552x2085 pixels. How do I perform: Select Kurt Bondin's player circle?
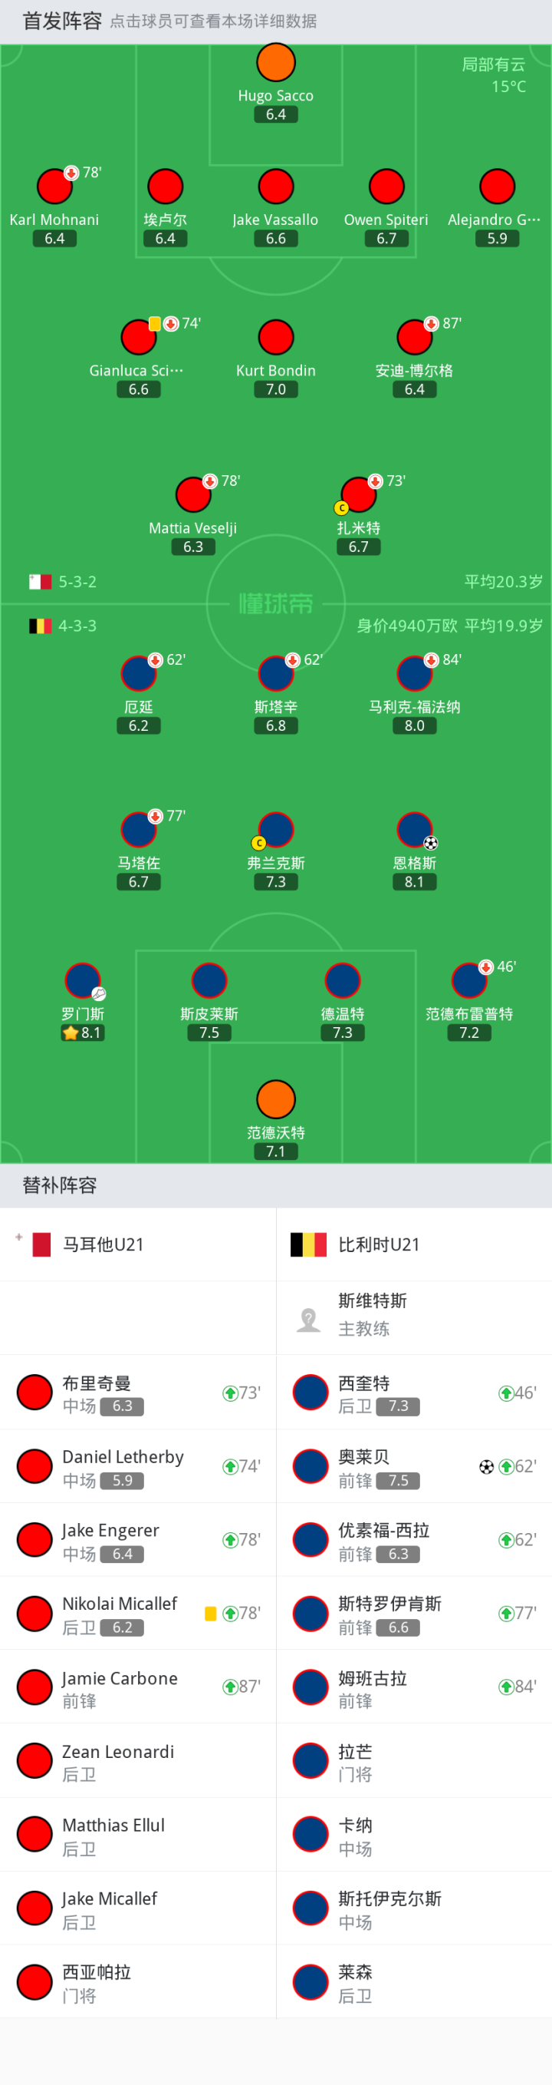275,338
